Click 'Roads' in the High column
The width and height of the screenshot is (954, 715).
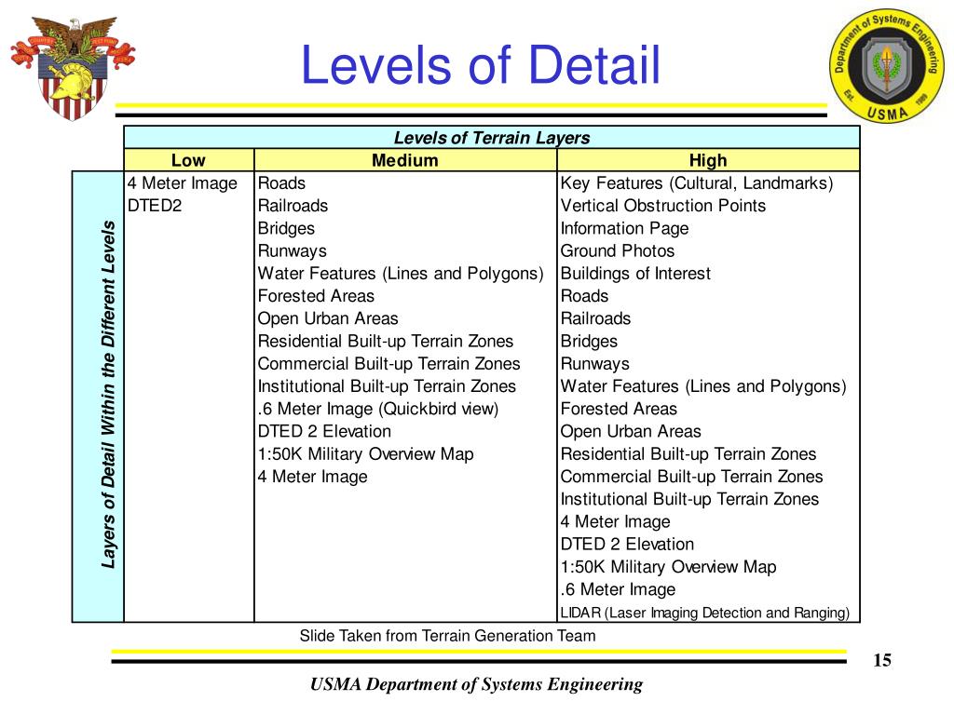584,297
